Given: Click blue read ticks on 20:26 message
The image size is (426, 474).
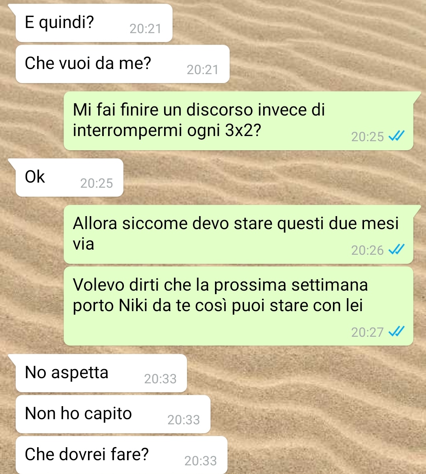Looking at the screenshot, I should pos(396,250).
